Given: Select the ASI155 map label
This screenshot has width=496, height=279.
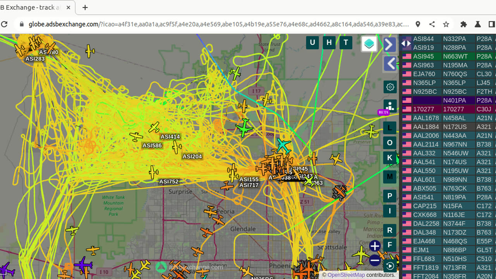Looking at the screenshot, I should tap(249, 179).
